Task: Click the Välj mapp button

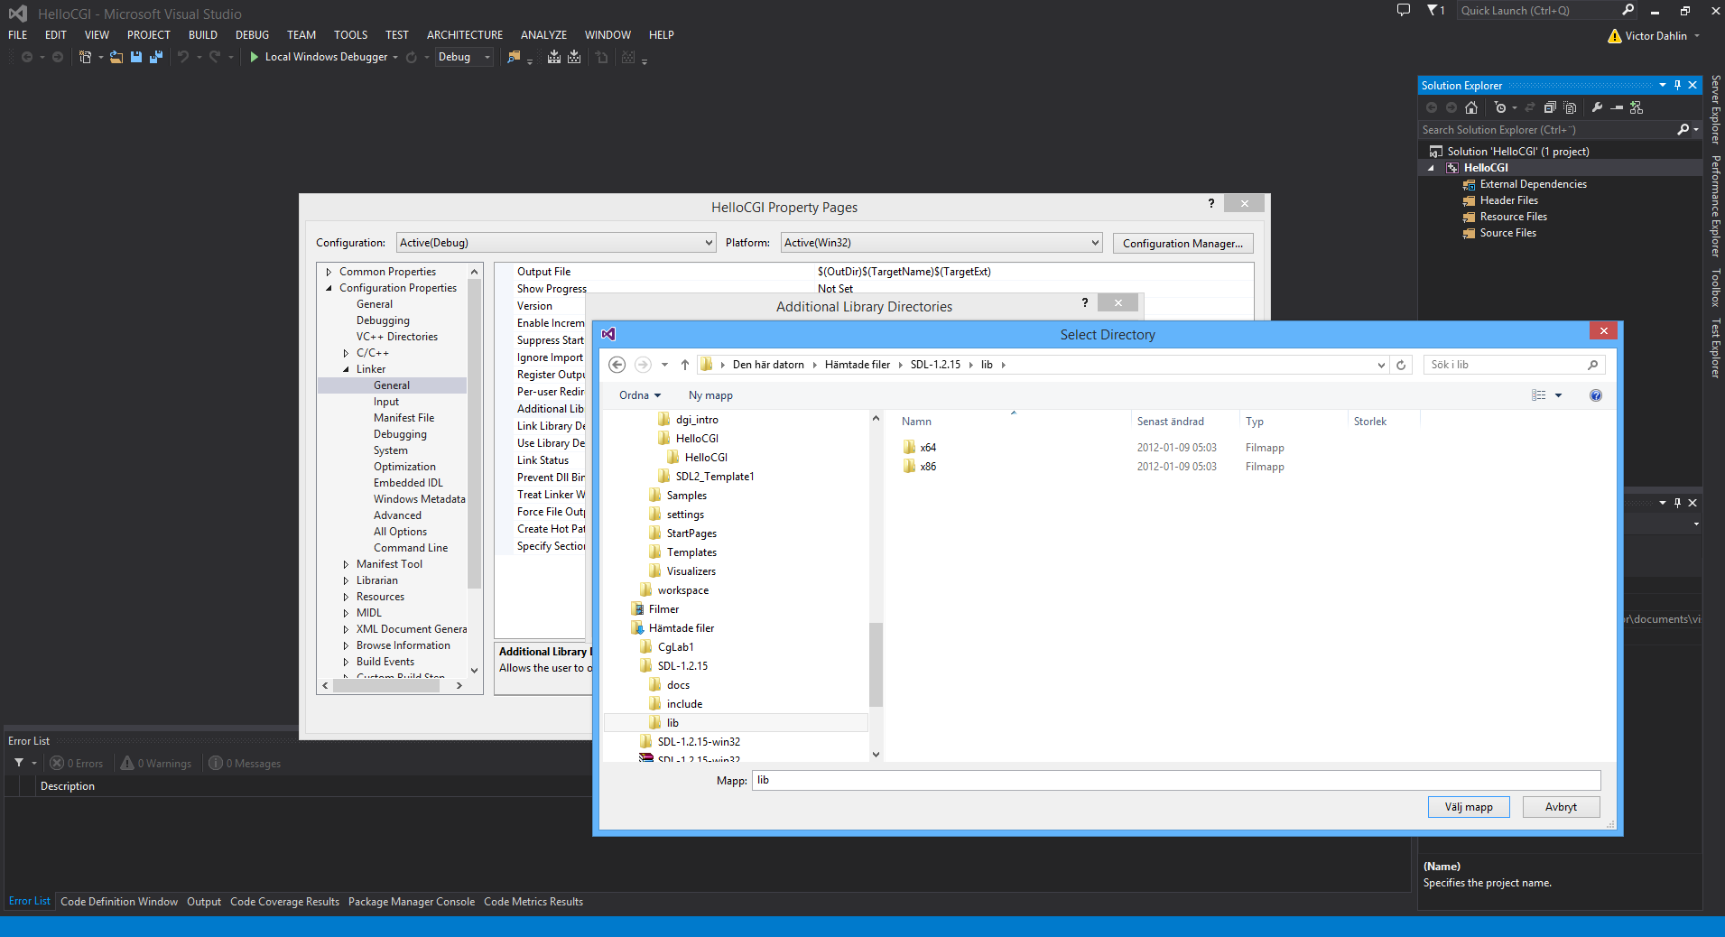Action: [1469, 807]
